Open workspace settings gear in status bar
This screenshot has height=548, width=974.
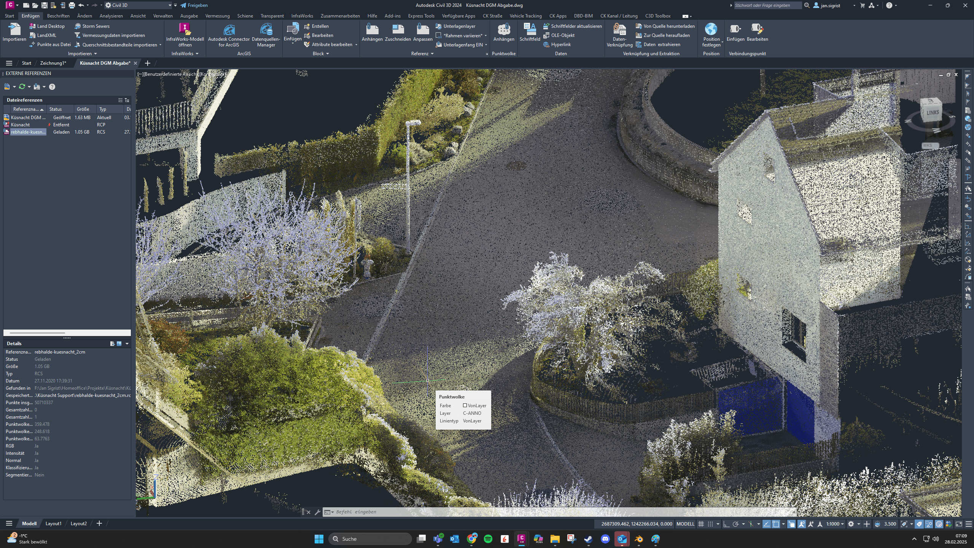(x=851, y=524)
